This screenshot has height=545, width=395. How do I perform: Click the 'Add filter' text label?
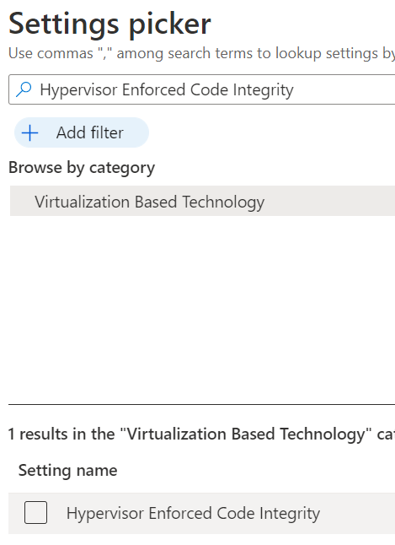point(90,132)
